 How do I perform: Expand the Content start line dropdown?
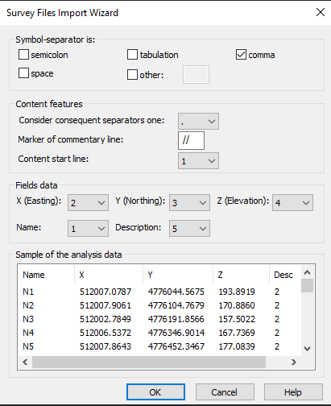pos(198,161)
